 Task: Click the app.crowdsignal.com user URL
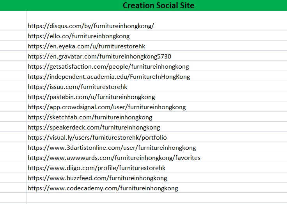tap(107, 107)
